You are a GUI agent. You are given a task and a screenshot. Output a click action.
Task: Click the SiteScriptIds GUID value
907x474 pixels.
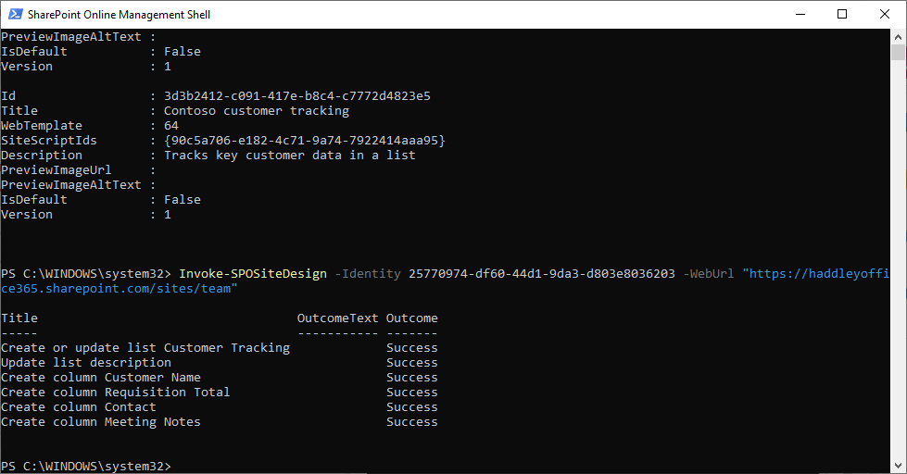click(304, 141)
